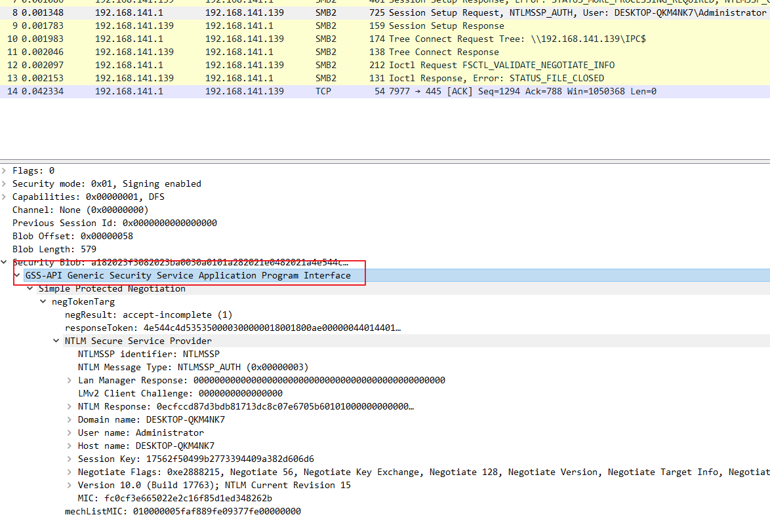Screen dimensions: 770x517
Task: Expand the Version 10.0 field
Action: click(70, 485)
